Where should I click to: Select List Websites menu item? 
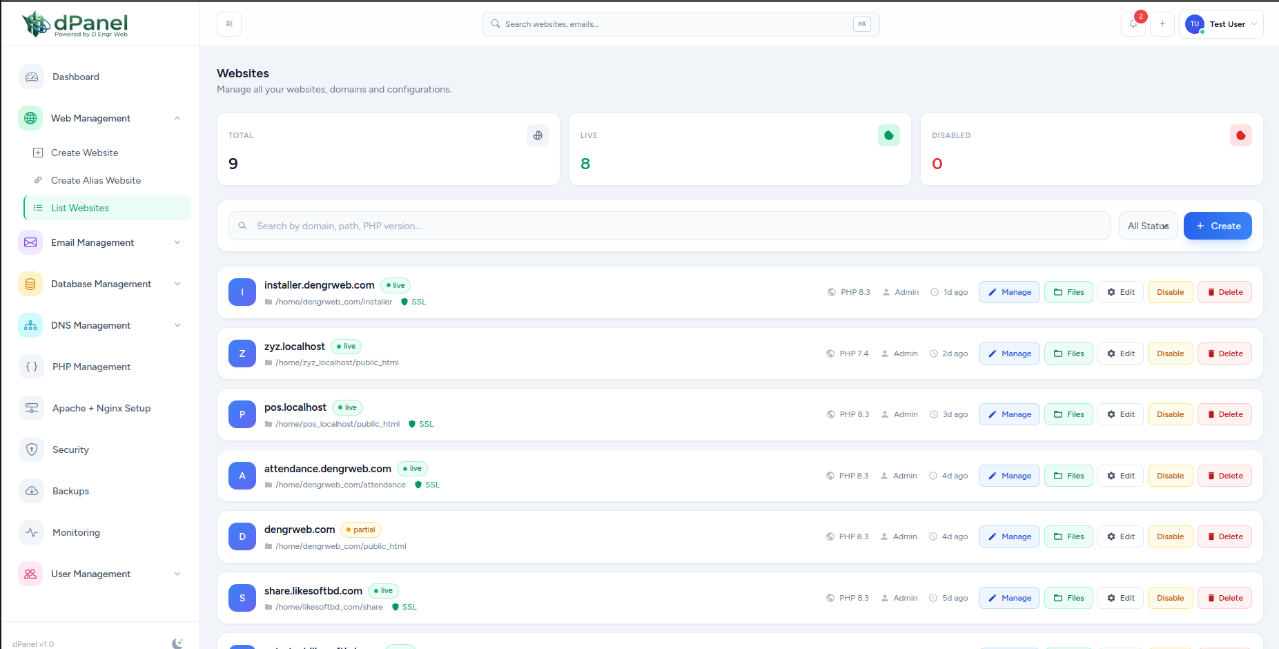pos(107,208)
